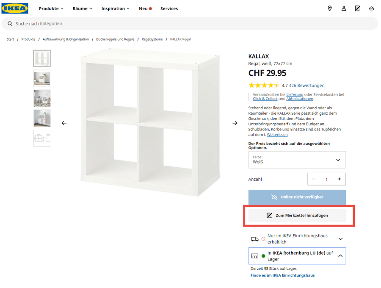381x288 pixels.
Task: Select the assembly instructions thumbnail
Action: (42, 138)
